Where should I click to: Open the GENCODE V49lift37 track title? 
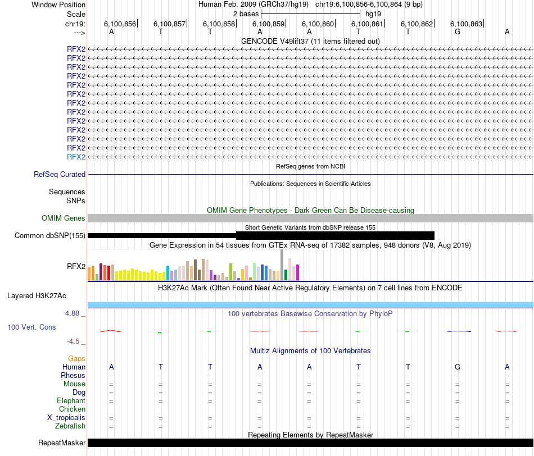coord(310,41)
